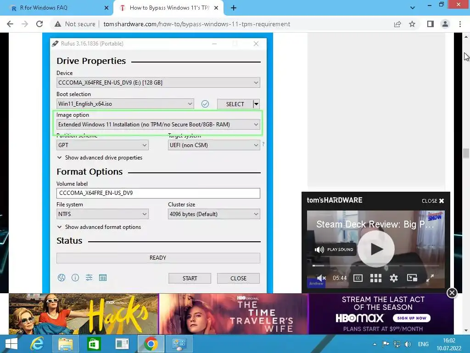The image size is (470, 353).
Task: Toggle closed captions on the video
Action: tap(358, 278)
